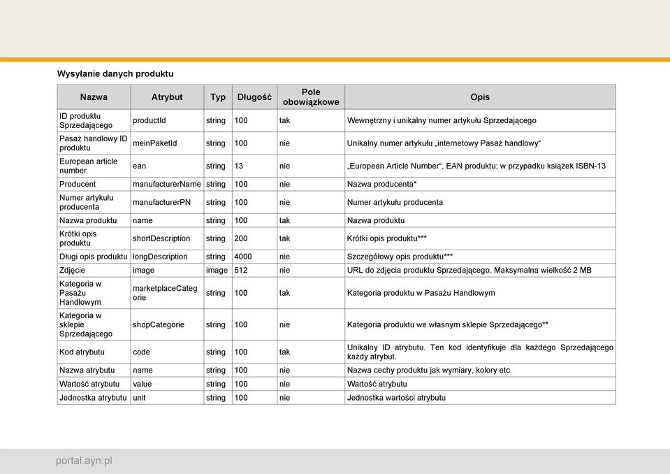Select the 'longDescription' attribute cell

(167, 257)
